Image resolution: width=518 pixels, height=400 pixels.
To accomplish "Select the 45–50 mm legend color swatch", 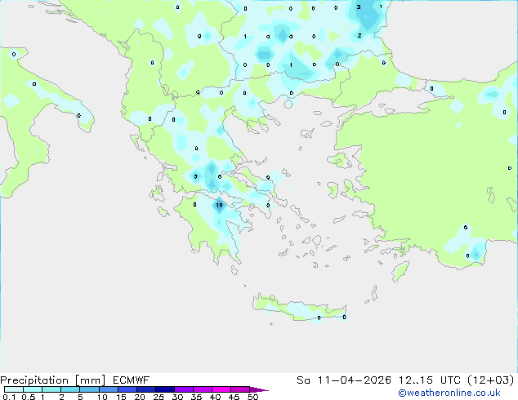I will click(x=240, y=389).
